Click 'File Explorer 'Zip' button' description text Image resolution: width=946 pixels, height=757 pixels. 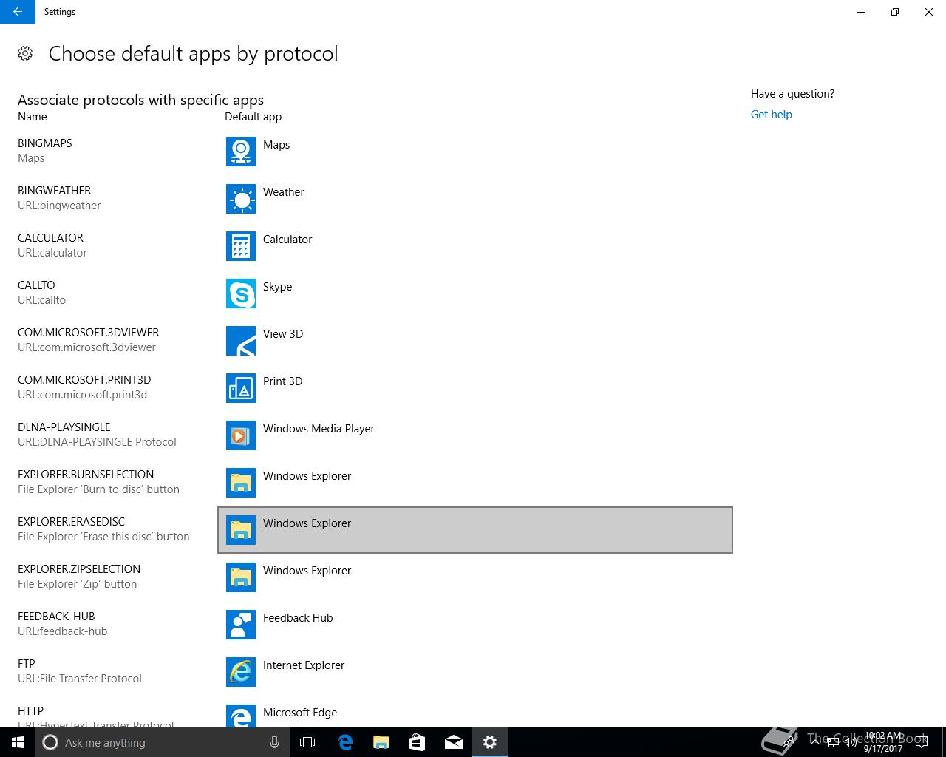point(78,584)
